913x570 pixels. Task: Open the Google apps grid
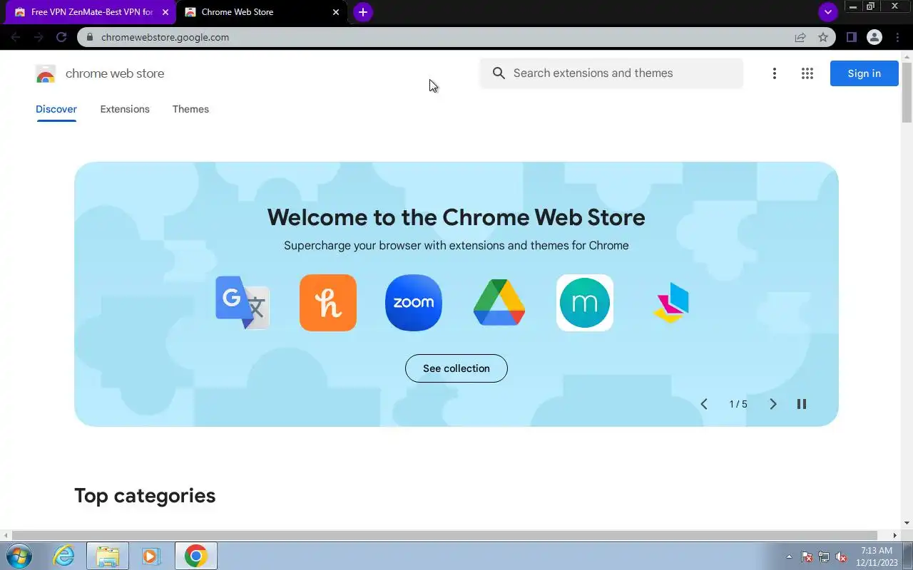pyautogui.click(x=807, y=73)
